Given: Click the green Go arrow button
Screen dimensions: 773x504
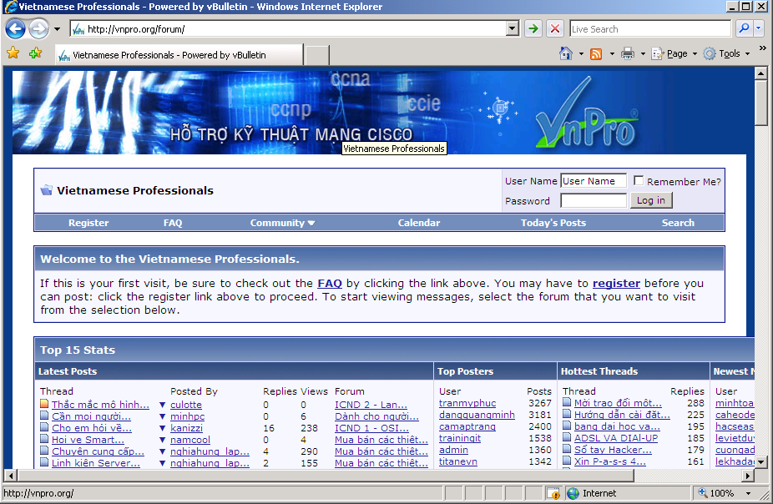Looking at the screenshot, I should coord(533,29).
